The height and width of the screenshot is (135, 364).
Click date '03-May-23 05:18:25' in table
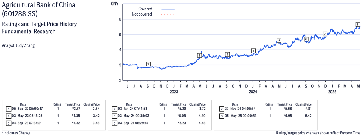27,116
